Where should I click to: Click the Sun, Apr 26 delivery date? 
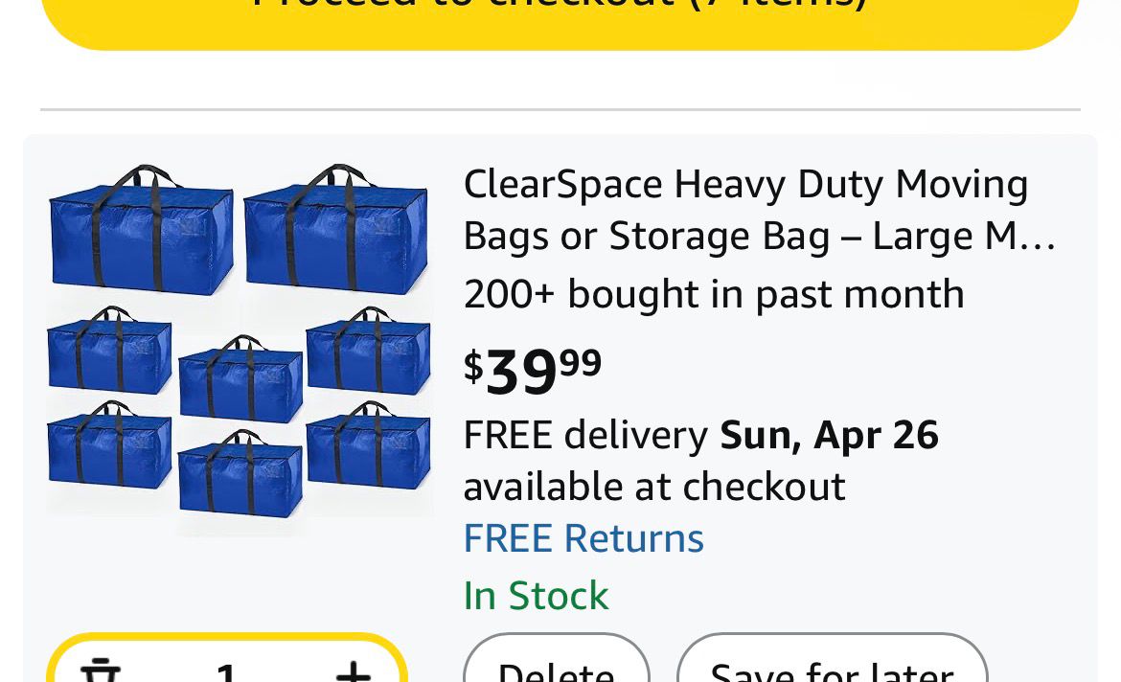click(x=829, y=435)
